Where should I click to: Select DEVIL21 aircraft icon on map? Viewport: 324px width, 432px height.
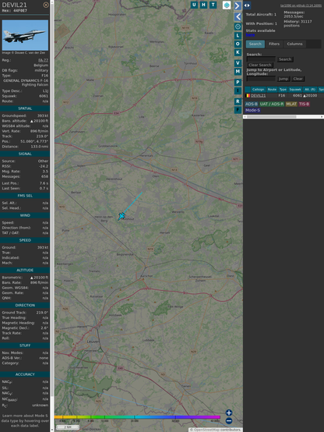pos(121,216)
